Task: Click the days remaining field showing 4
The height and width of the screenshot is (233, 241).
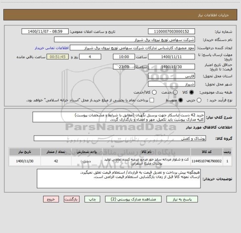Action: (90, 57)
